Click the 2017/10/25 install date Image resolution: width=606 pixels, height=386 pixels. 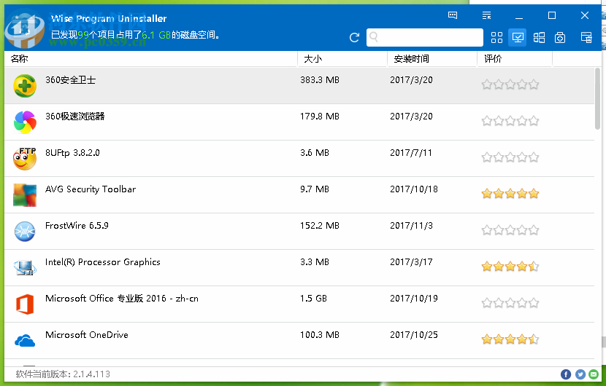414,335
